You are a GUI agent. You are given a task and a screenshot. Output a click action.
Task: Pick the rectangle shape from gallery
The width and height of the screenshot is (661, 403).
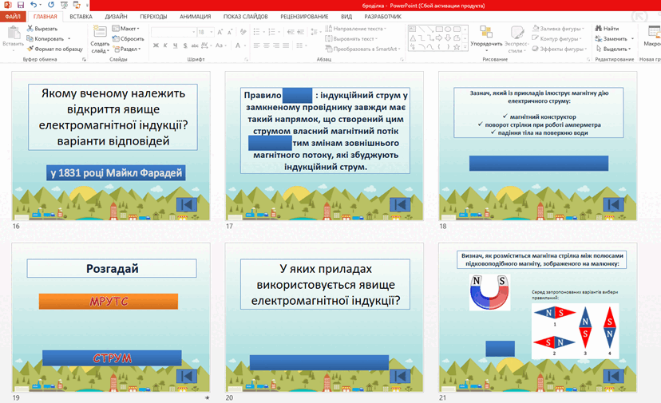tap(439, 29)
